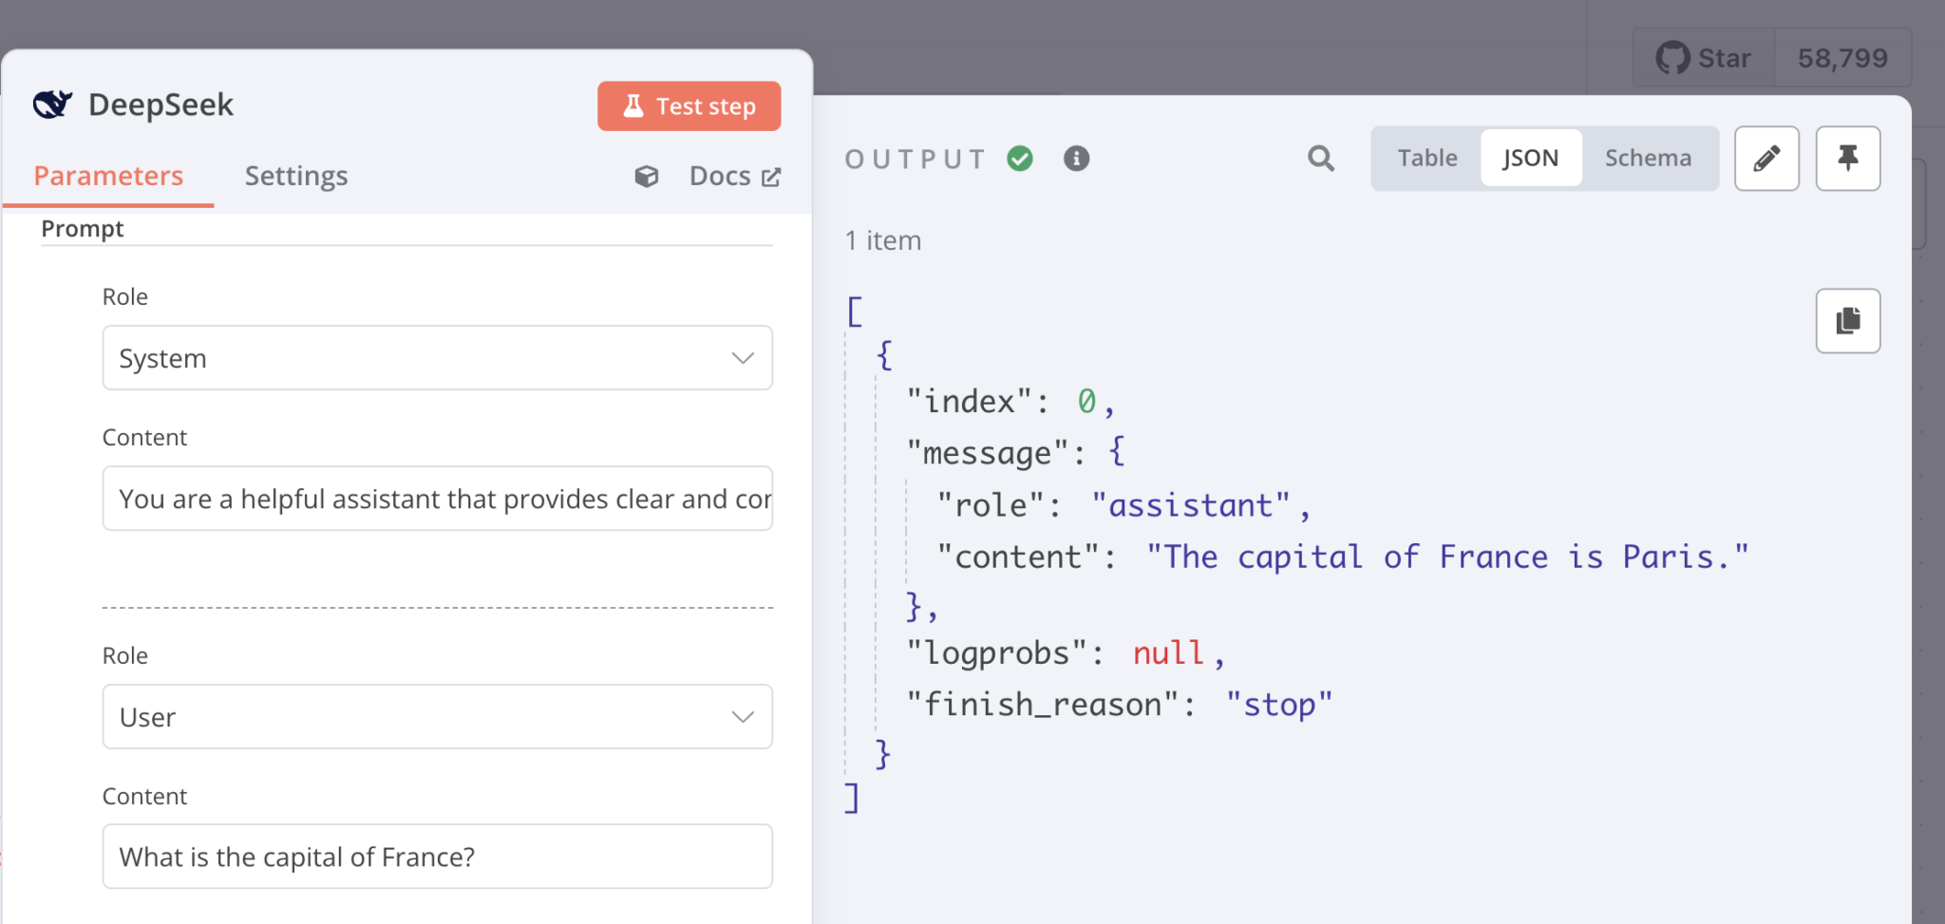Expand the User role dropdown
The image size is (1945, 924).
pyautogui.click(x=437, y=717)
